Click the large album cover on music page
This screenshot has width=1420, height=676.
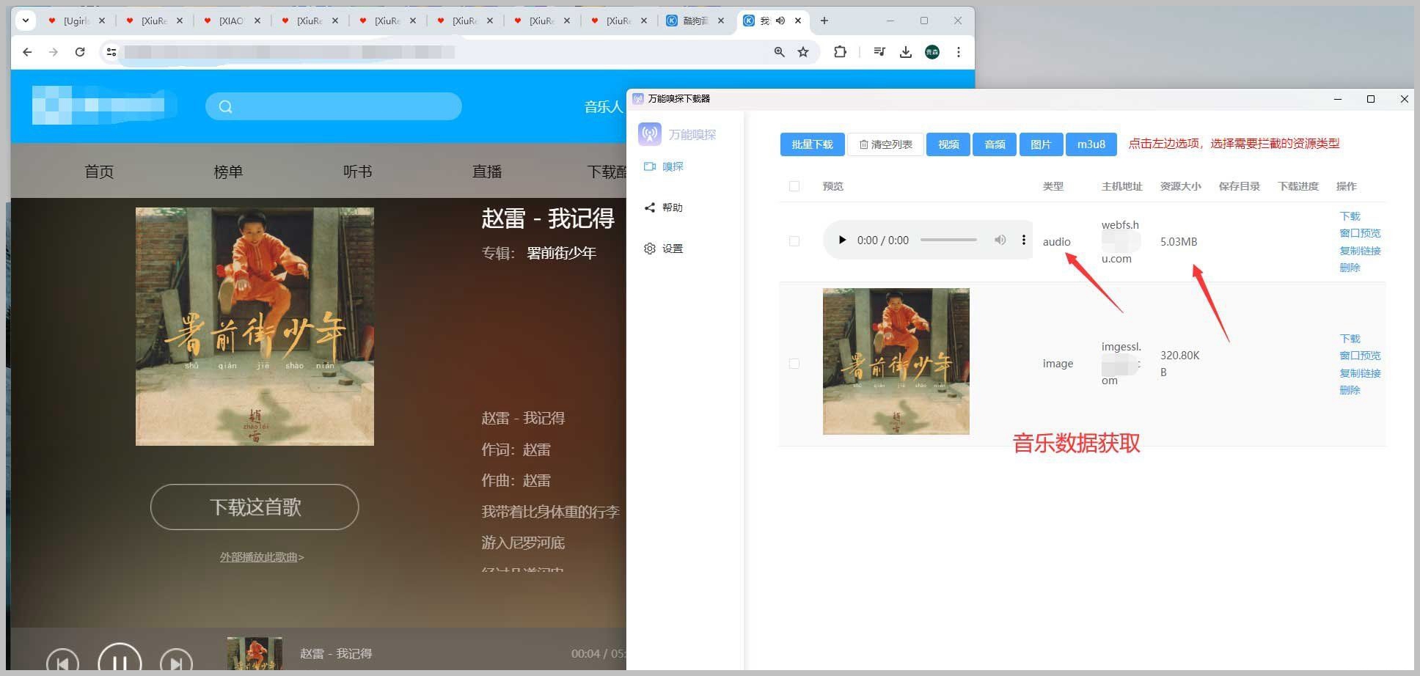click(x=255, y=326)
